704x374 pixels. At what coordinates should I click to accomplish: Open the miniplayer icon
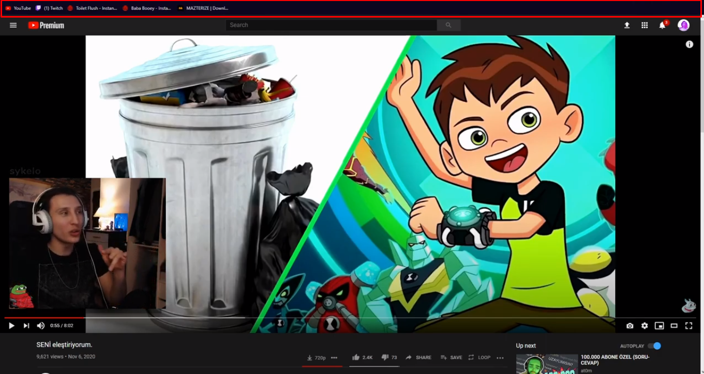(x=658, y=325)
